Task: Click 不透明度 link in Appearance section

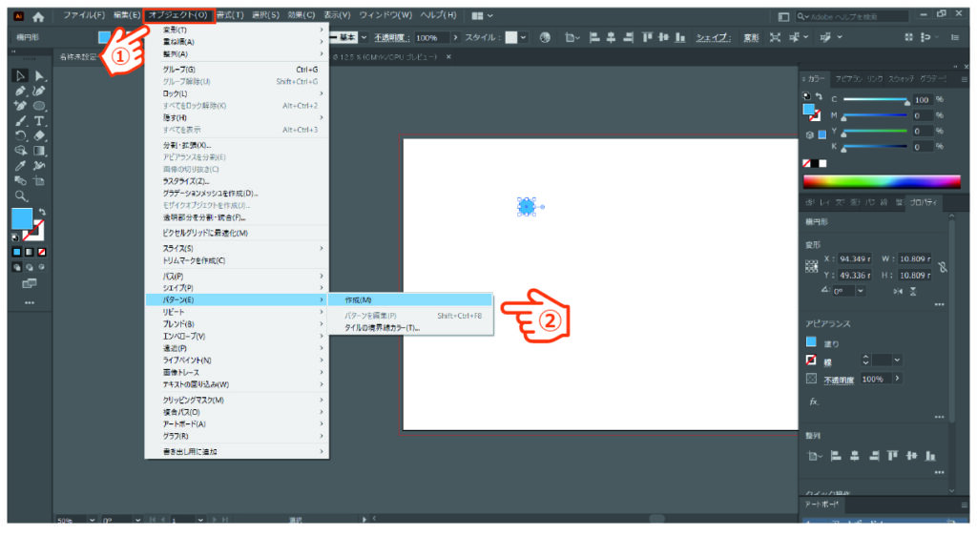Action: 839,380
